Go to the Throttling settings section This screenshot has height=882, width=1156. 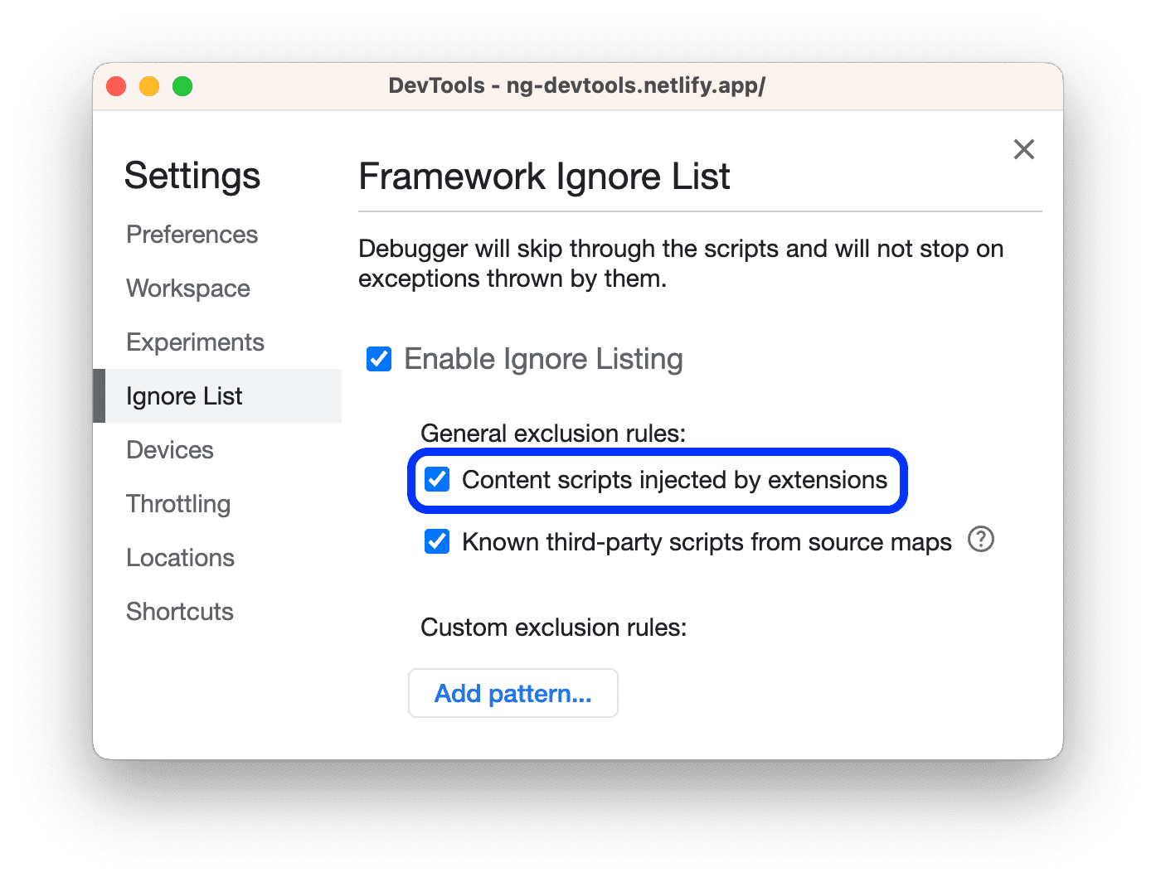pyautogui.click(x=178, y=503)
